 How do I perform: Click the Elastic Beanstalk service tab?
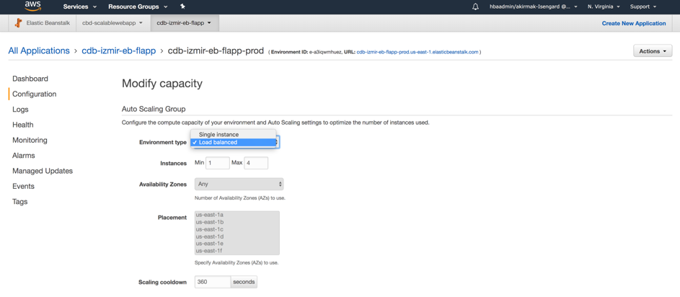click(x=43, y=23)
